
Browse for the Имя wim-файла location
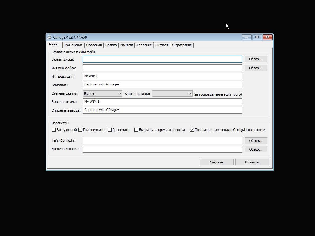pos(256,68)
